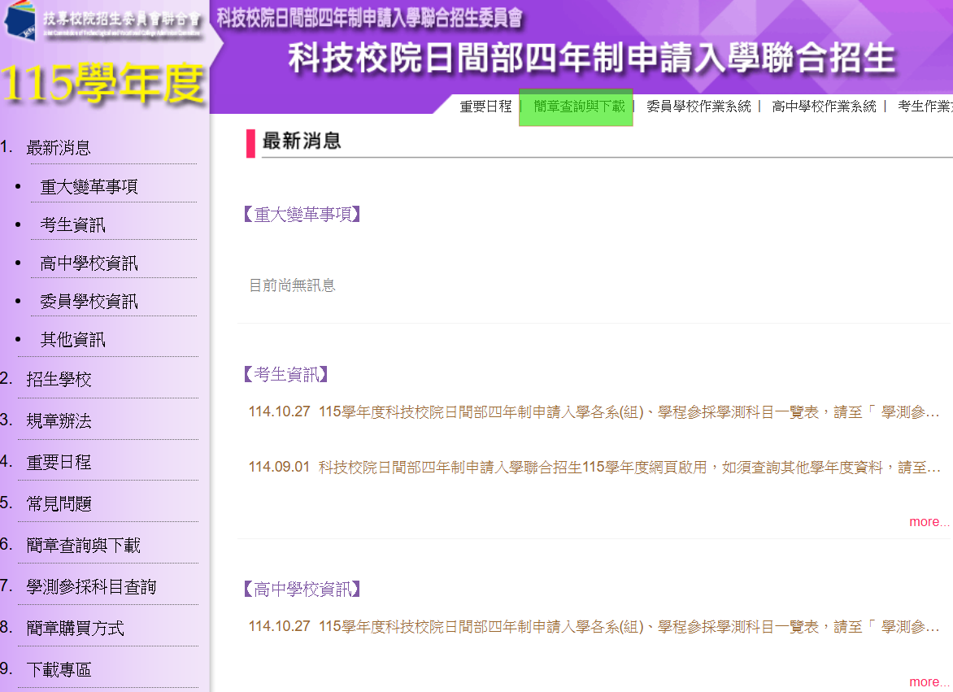Open 重大變革事項 sidebar sub-item
Viewport: 953px width, 692px height.
[89, 187]
